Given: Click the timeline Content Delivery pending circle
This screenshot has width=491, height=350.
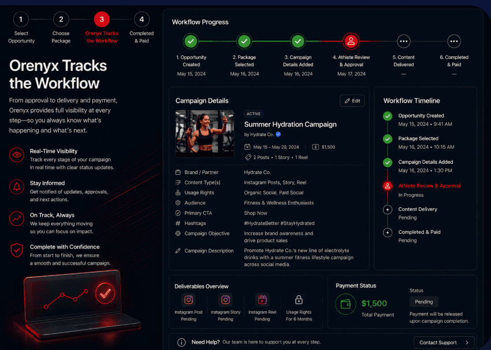Looking at the screenshot, I should [x=388, y=210].
